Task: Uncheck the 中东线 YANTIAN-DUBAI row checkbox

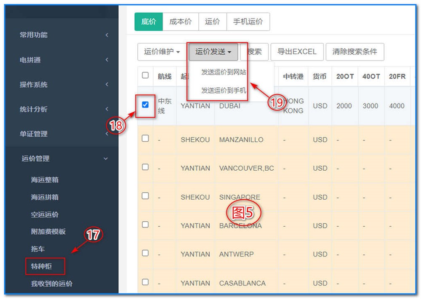Action: [145, 106]
